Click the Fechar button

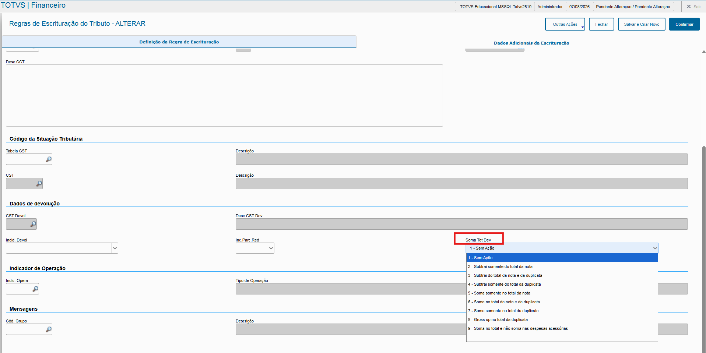[x=601, y=24]
